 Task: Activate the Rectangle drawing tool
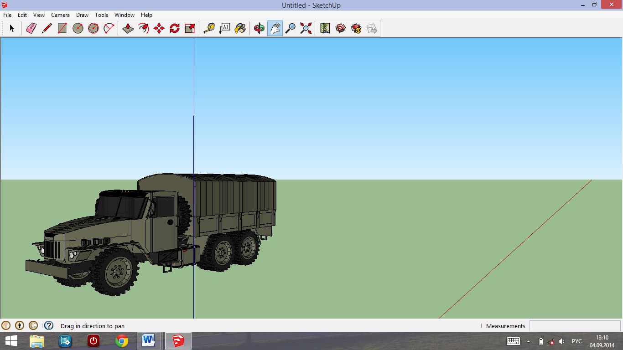pos(62,28)
